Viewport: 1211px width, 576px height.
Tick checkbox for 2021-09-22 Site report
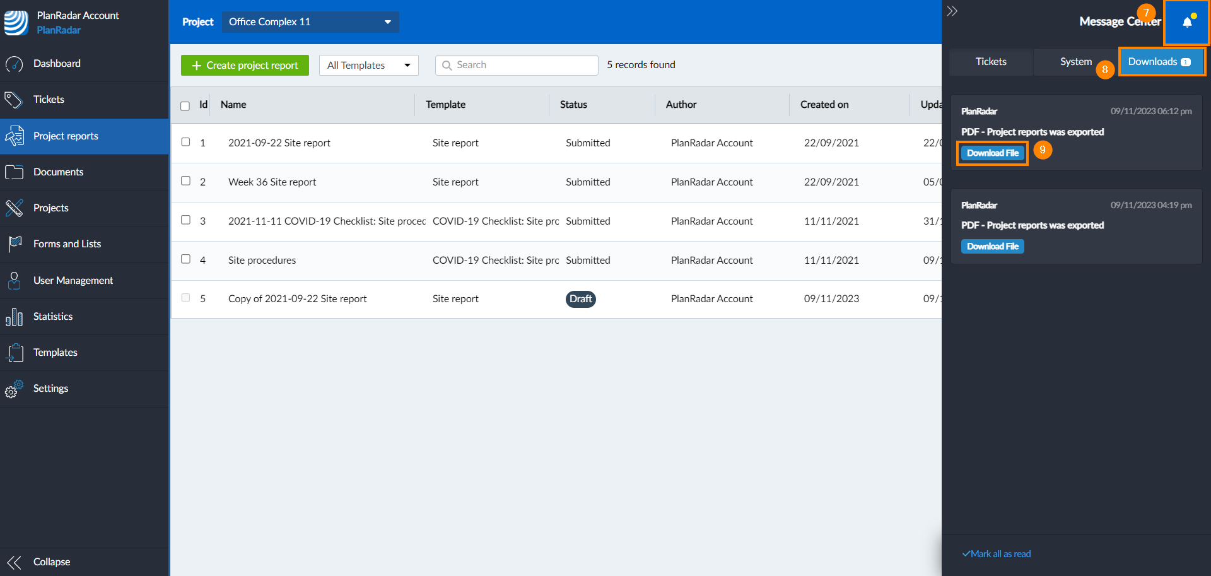click(185, 142)
